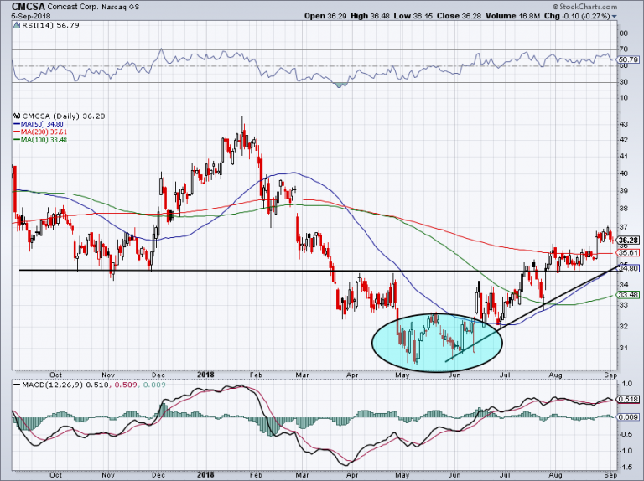Click the MACD(12,26,9) legend label

tap(53, 385)
